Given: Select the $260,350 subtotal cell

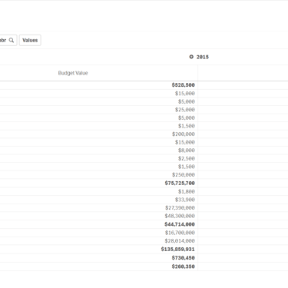Looking at the screenshot, I should 184,266.
